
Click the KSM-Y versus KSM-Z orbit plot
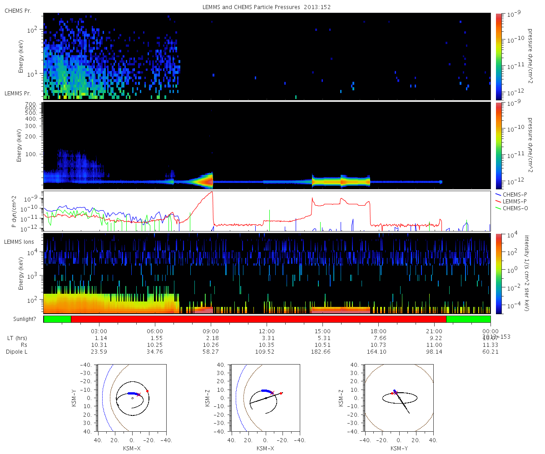pyautogui.click(x=399, y=397)
